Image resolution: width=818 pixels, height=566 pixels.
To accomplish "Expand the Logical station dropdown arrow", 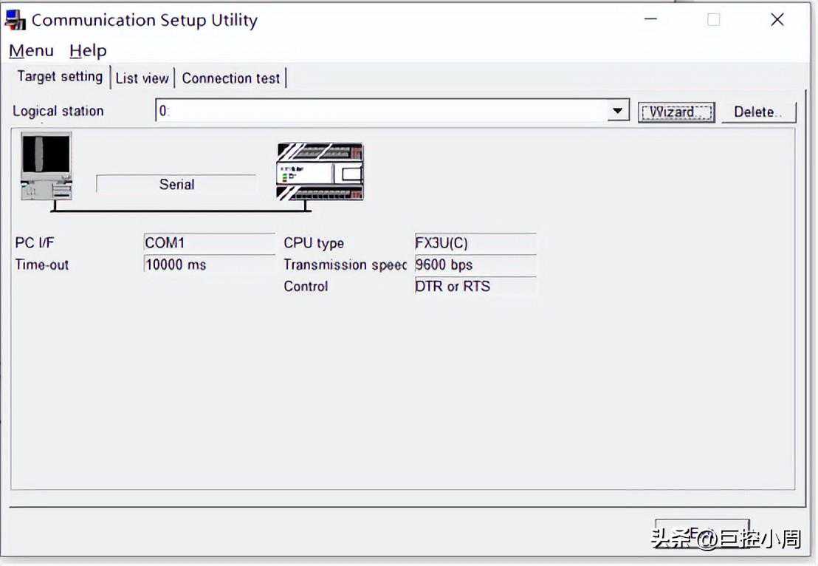I will (x=617, y=112).
